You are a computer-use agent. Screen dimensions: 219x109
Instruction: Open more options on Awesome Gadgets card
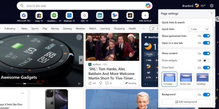point(79,37)
